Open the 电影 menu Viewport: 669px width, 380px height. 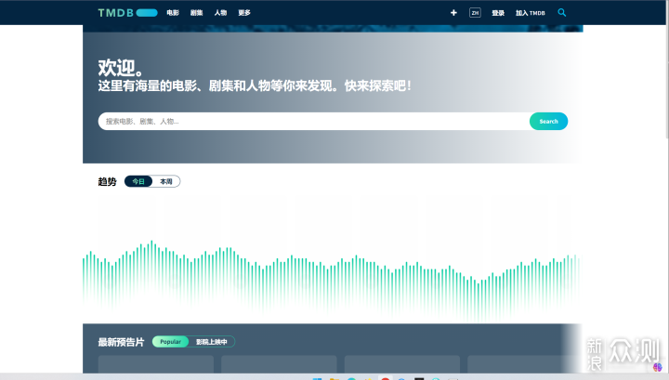click(x=173, y=13)
